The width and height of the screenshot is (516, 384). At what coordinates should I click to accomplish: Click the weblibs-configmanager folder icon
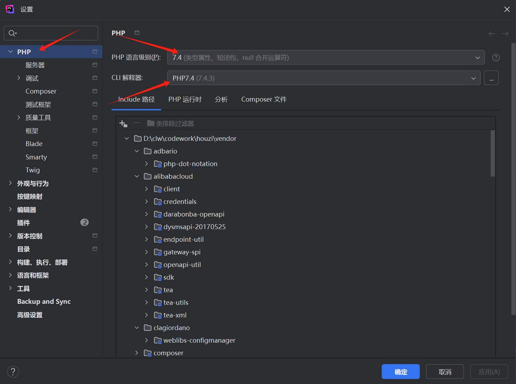tap(158, 340)
